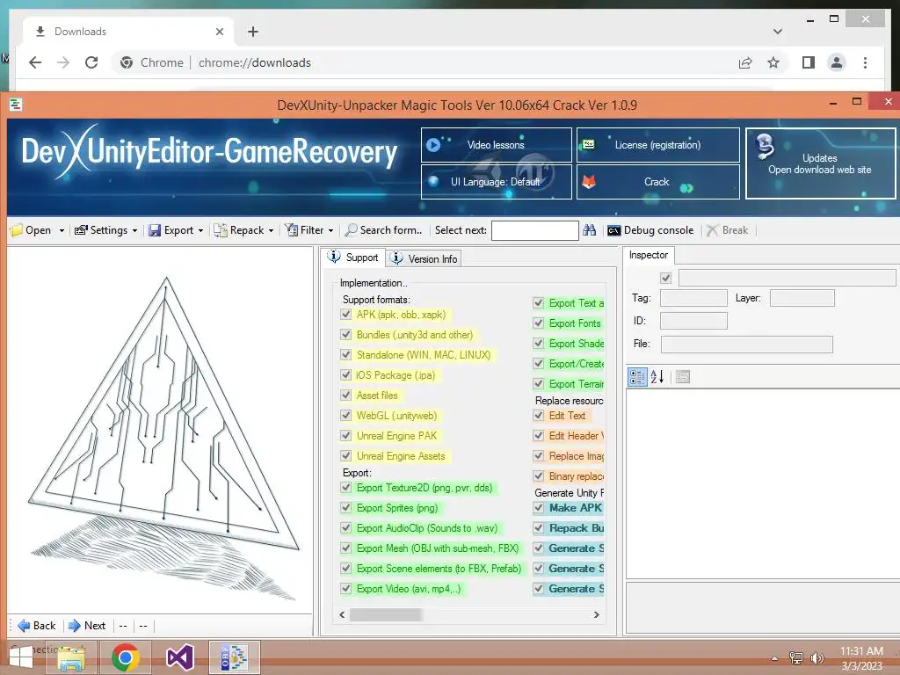
Task: Toggle Bundles (.unity3d and other) checkbox
Action: click(345, 335)
